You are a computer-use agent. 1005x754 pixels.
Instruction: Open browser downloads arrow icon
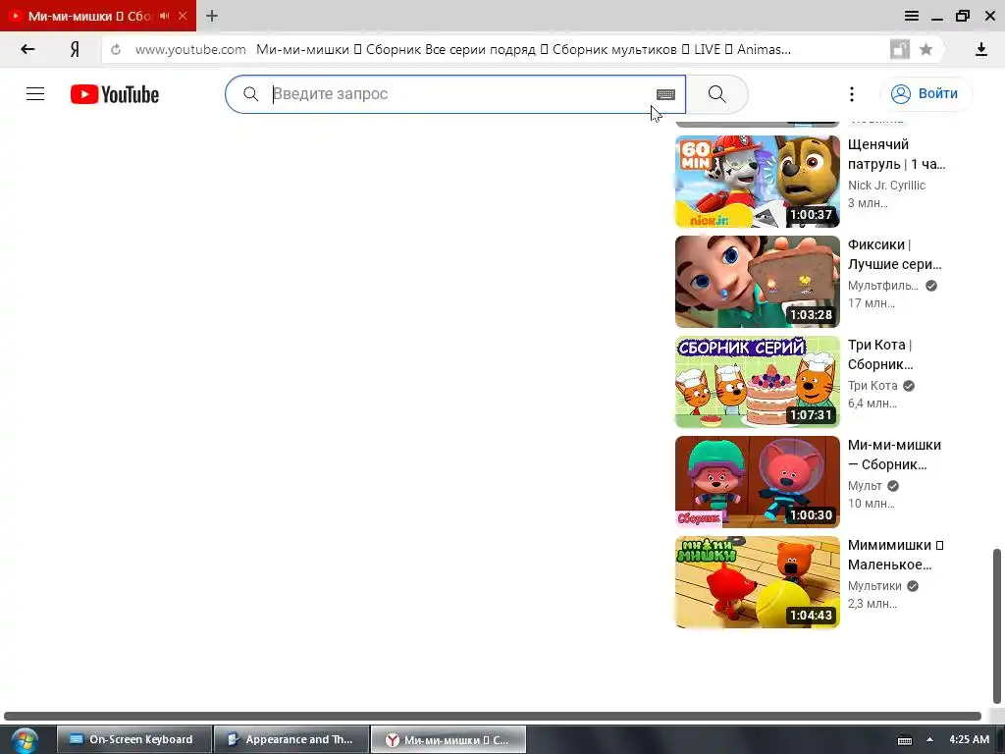tap(980, 49)
